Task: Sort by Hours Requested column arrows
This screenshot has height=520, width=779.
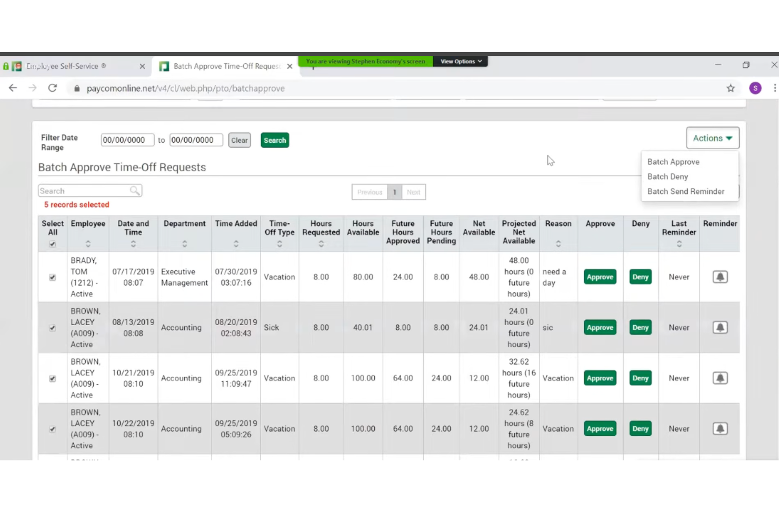Action: [321, 244]
